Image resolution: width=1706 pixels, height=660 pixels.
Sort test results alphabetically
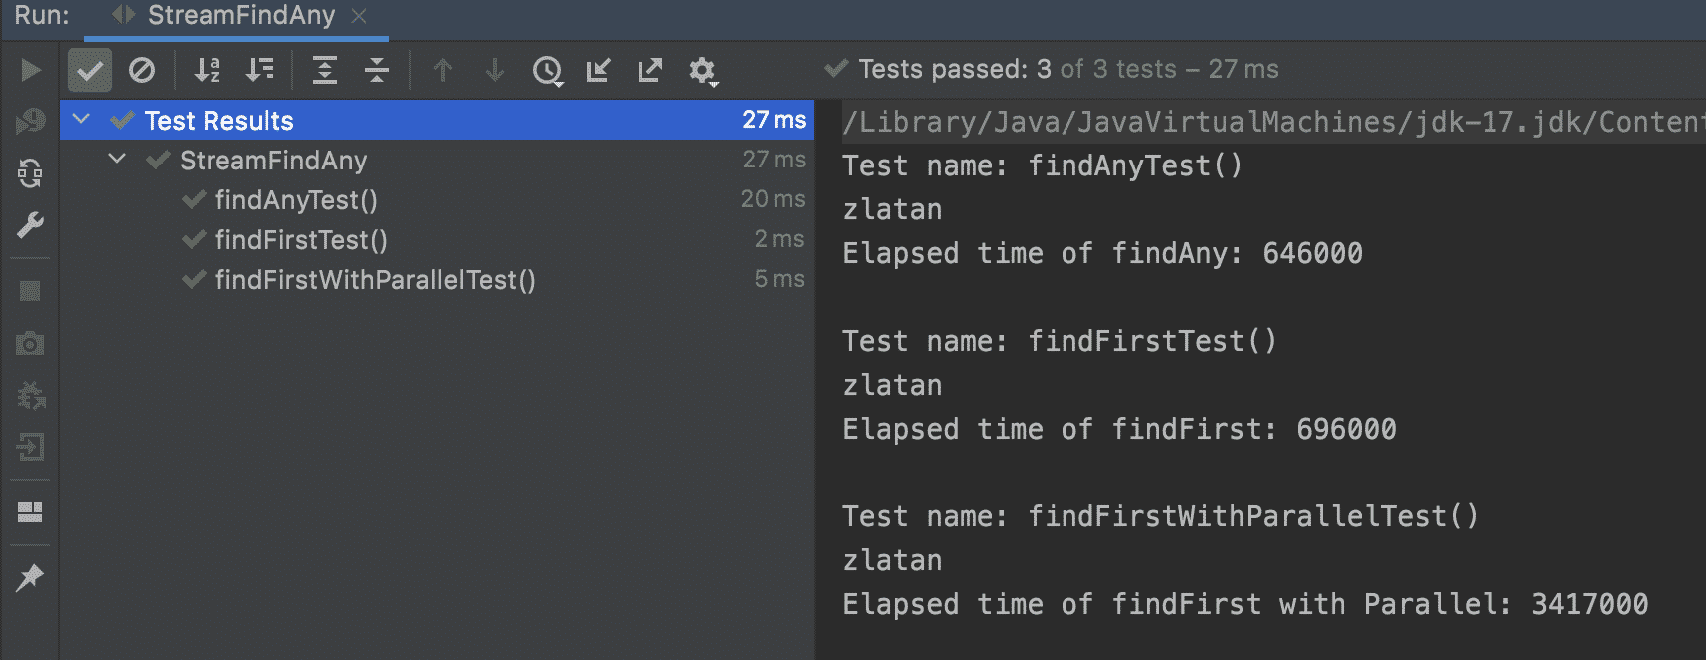pyautogui.click(x=207, y=71)
